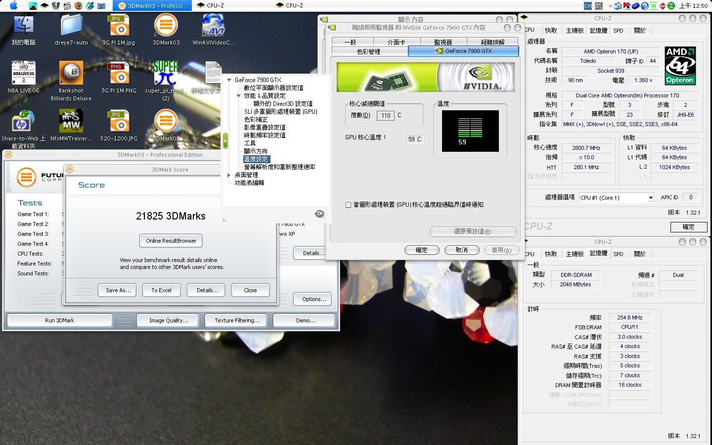
Task: Click the CH input language indicator
Action: point(587,6)
